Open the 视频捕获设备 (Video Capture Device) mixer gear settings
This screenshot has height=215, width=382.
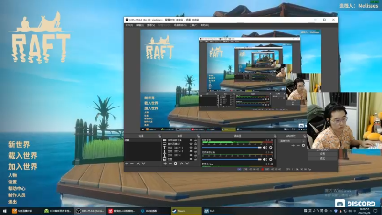271,159
